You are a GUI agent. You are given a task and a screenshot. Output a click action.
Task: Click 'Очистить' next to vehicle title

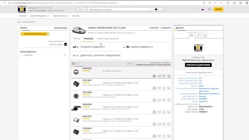coord(154,28)
